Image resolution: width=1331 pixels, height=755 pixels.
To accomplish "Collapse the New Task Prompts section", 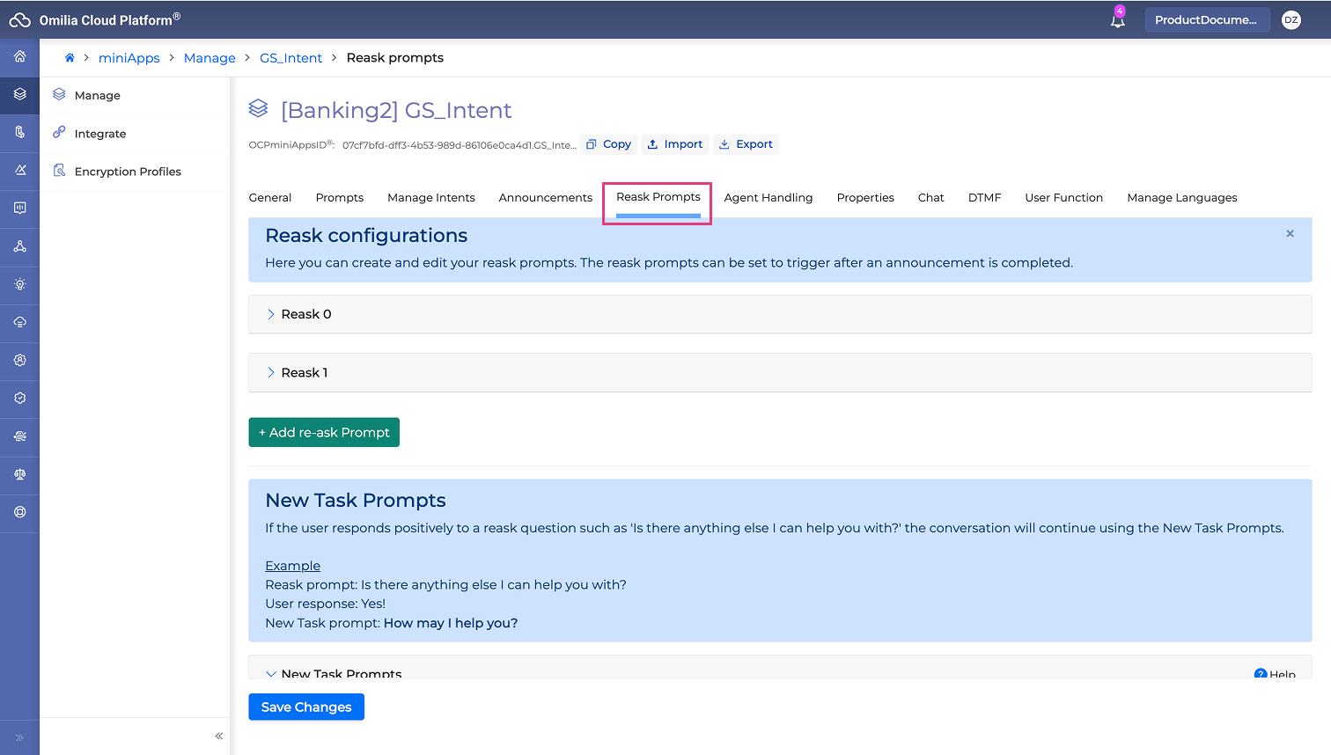I will coord(271,673).
